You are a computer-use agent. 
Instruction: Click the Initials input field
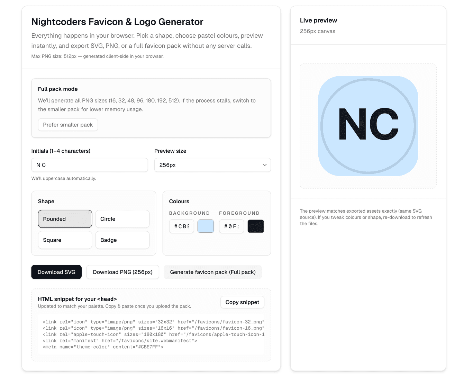(89, 165)
